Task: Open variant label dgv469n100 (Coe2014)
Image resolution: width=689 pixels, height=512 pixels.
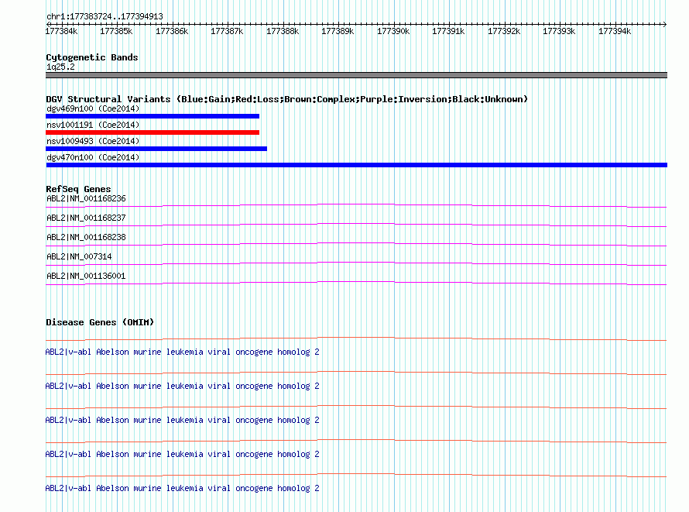Action: (93, 108)
